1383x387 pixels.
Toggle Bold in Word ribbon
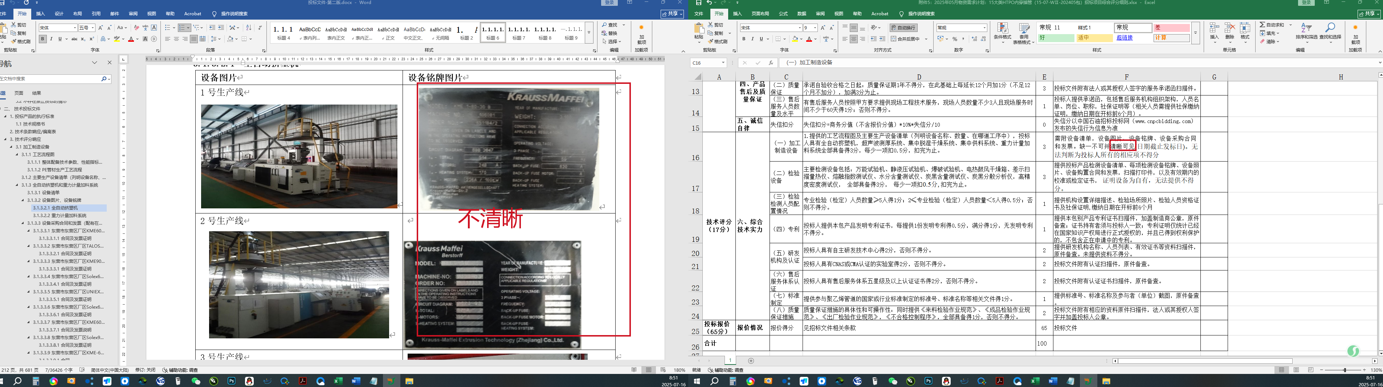pyautogui.click(x=42, y=38)
